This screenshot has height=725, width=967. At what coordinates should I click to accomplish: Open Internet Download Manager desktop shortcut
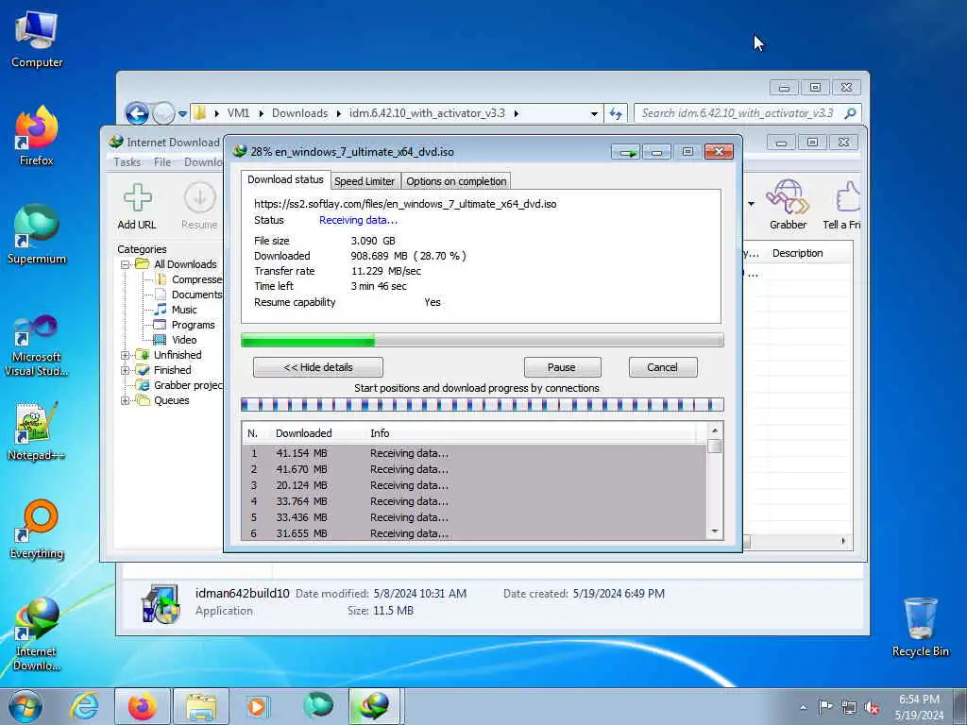coord(37,633)
